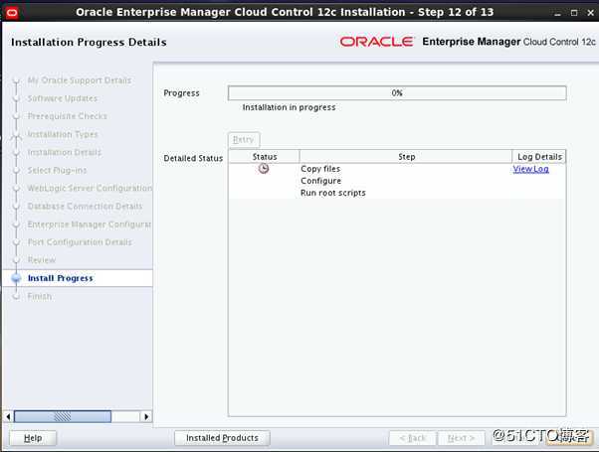Viewport: 599px width, 452px height.
Task: Select the Review step in the sidebar
Action: click(42, 260)
